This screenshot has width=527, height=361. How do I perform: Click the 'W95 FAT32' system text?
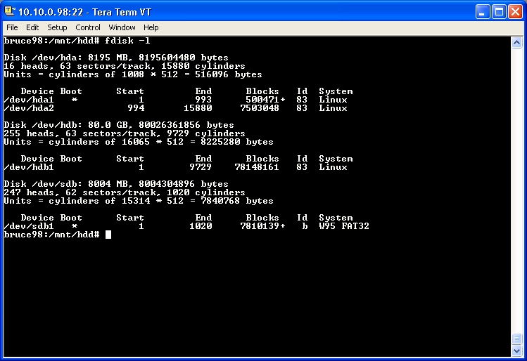tap(344, 226)
